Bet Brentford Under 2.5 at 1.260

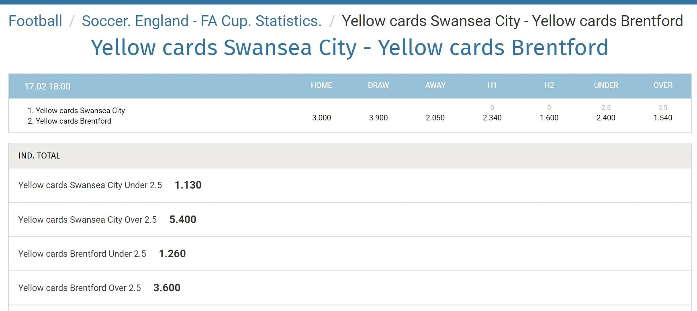coord(172,254)
